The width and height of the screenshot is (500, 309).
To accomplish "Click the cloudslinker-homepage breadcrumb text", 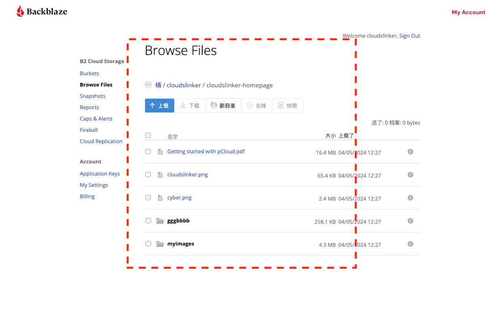I will [x=239, y=85].
